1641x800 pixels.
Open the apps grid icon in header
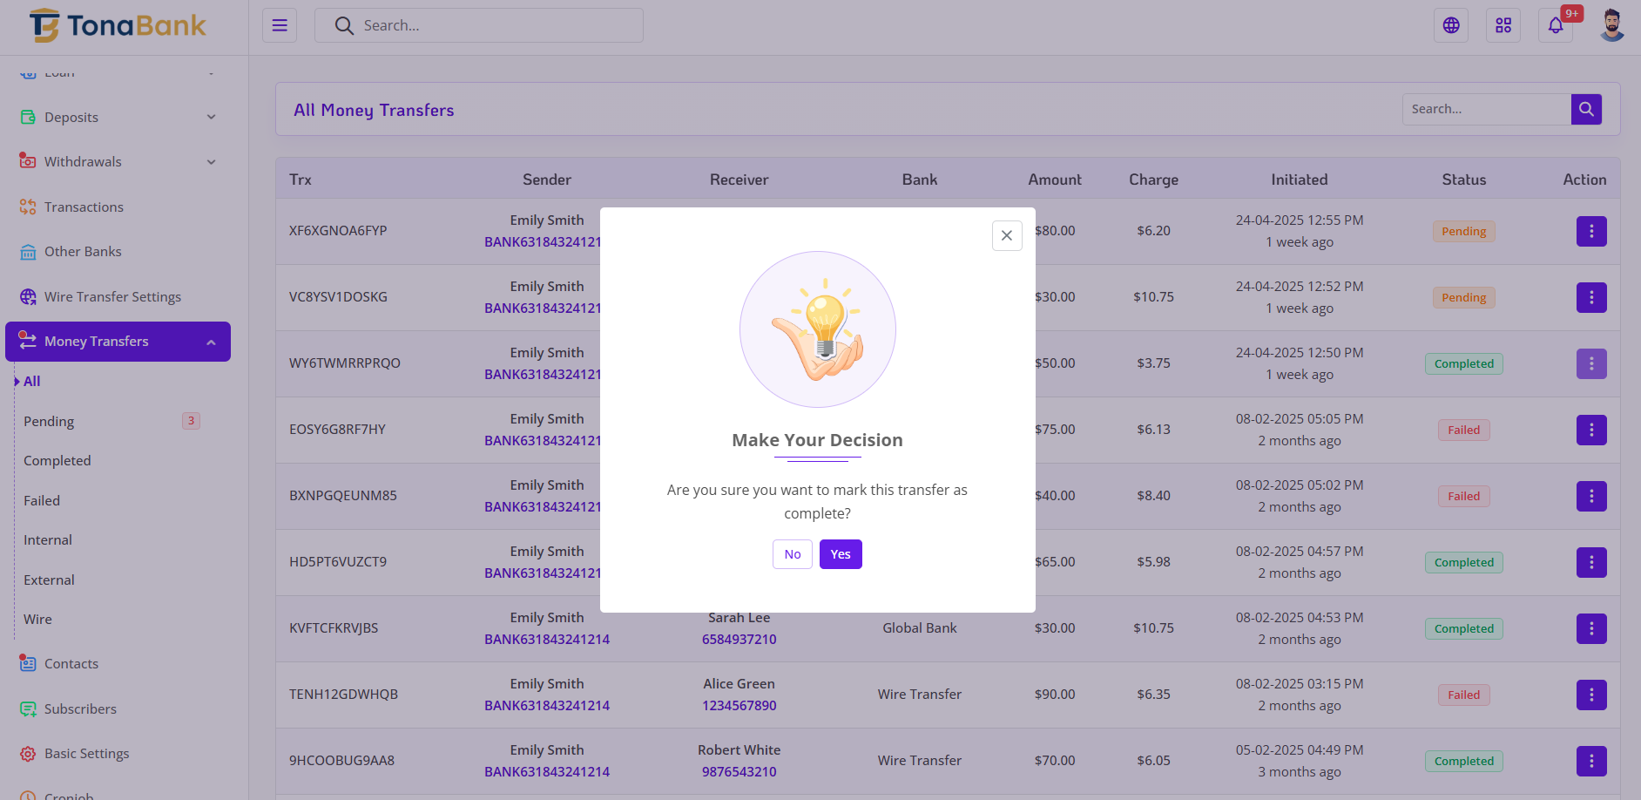1503,25
